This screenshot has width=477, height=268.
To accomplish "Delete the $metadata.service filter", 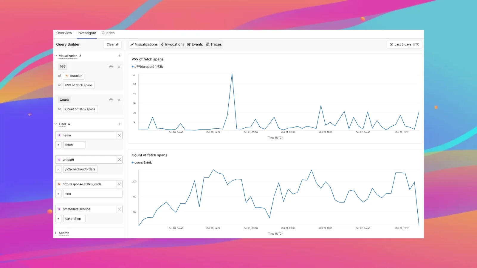I will (x=120, y=209).
